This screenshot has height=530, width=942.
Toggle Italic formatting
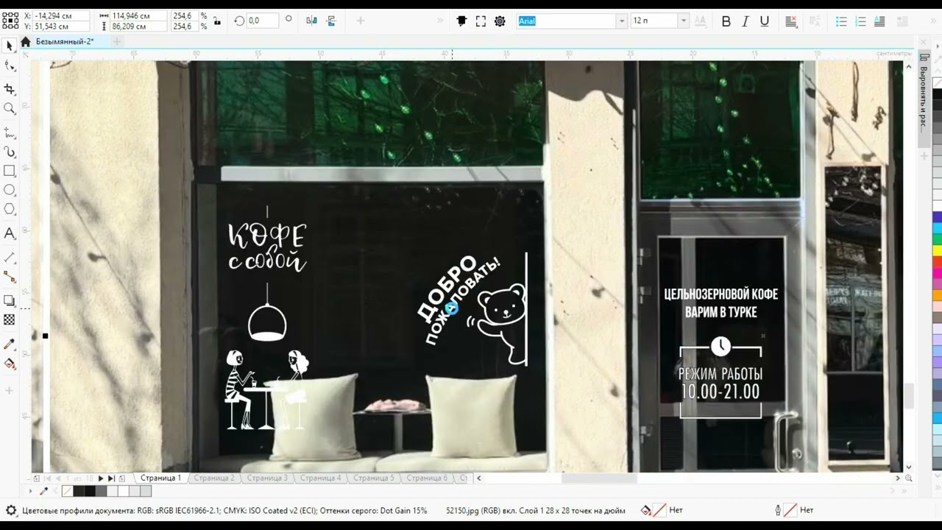click(745, 21)
